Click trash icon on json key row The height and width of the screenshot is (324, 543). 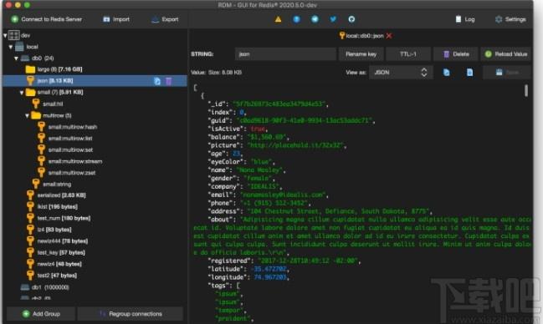(169, 81)
